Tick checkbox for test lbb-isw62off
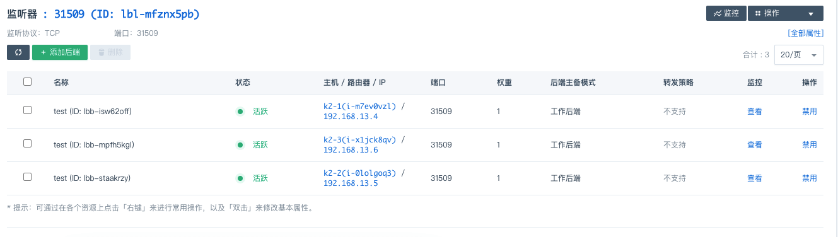 [x=27, y=110]
